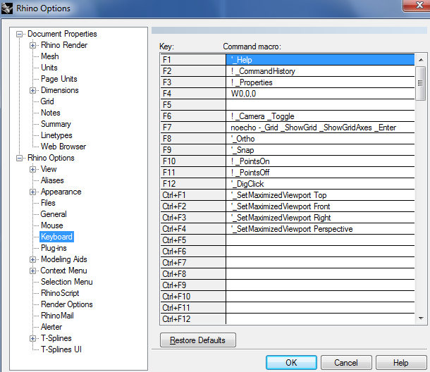
Task: Expand the T-Splines tree node
Action: (33, 338)
